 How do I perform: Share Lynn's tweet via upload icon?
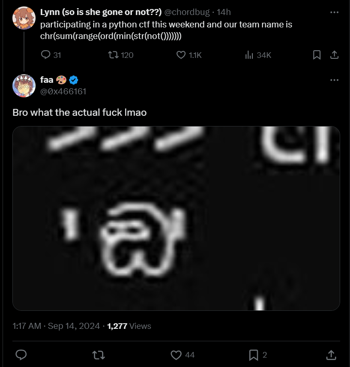click(334, 55)
